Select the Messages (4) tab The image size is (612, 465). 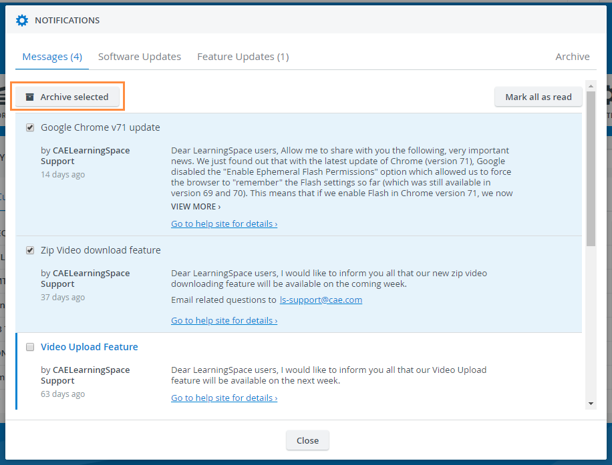[52, 57]
